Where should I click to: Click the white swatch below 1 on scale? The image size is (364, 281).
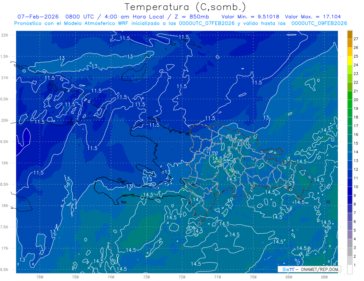pos(350,269)
